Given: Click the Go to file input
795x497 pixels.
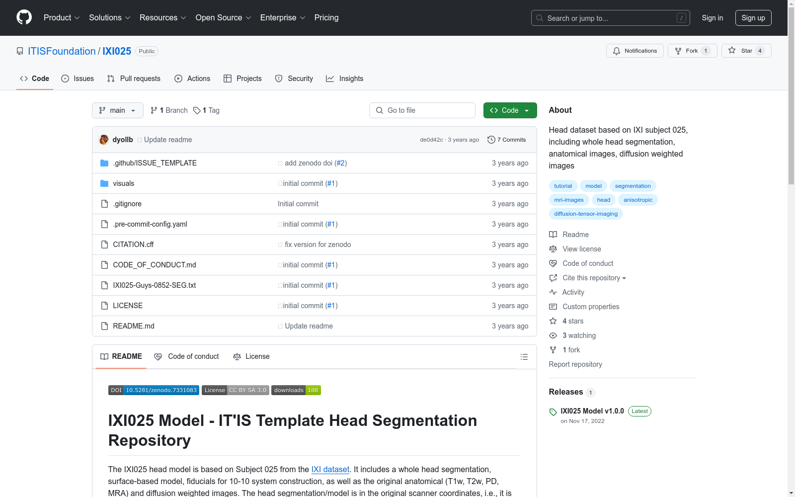Looking at the screenshot, I should (x=422, y=110).
